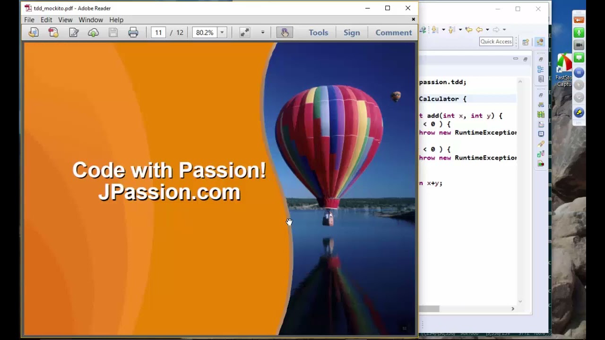
Task: Click the JUnit view icon in Eclipse sidebar
Action: tap(541, 154)
